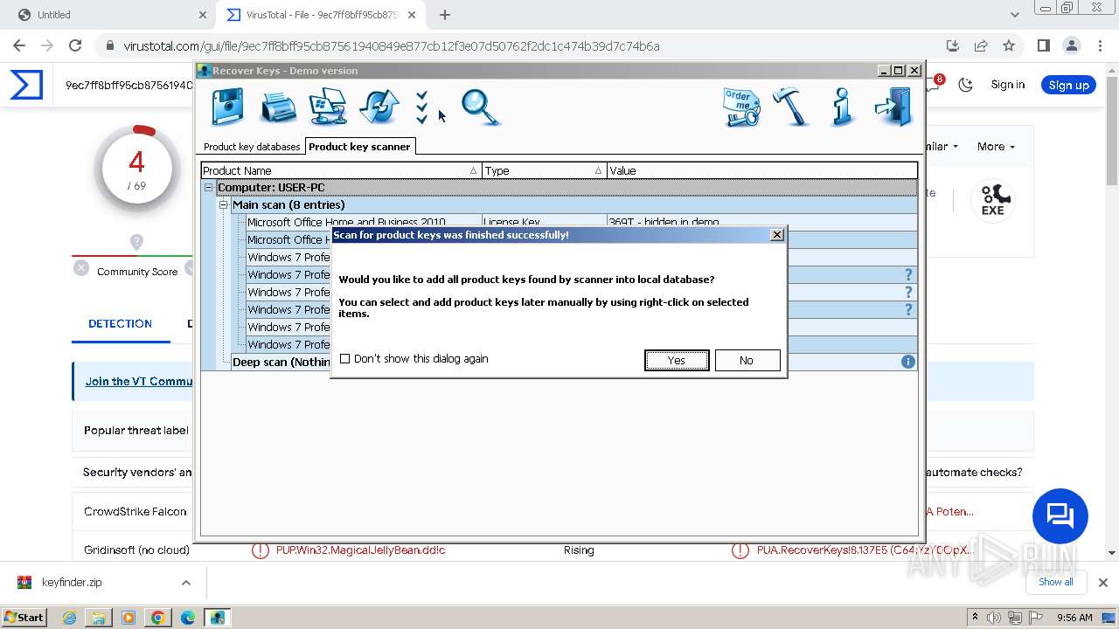The height and width of the screenshot is (629, 1119).
Task: Click the refresh scan globe icon
Action: [379, 107]
